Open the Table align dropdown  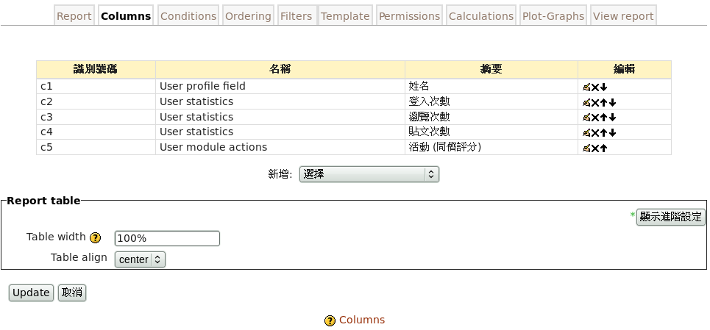140,259
